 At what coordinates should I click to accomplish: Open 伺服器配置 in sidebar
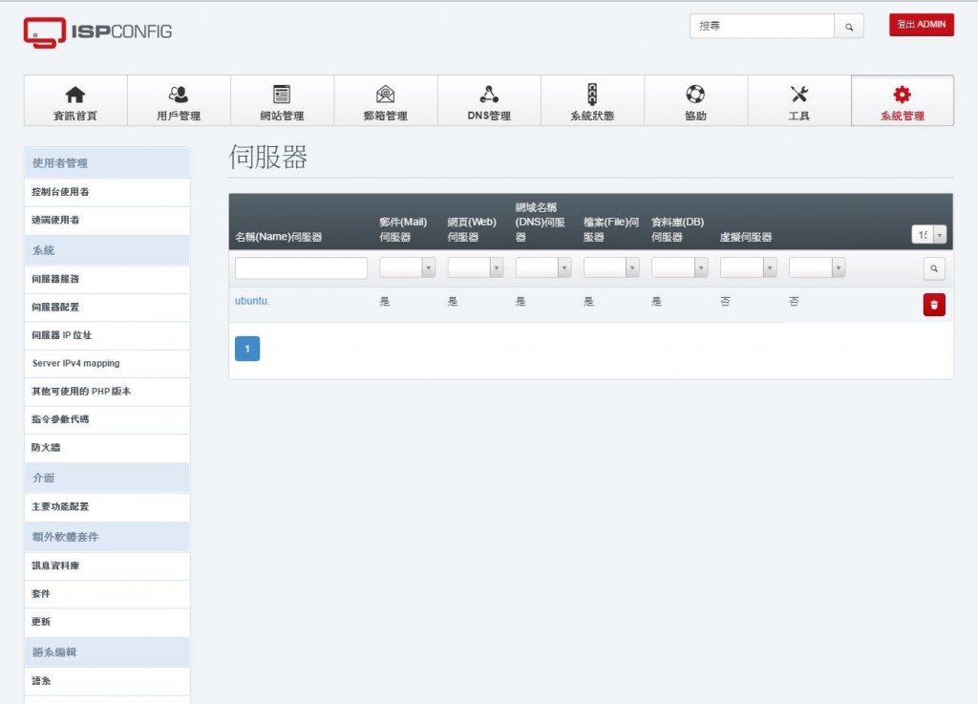pyautogui.click(x=107, y=308)
